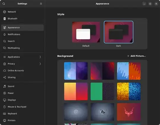Viewport: 160px width, 125px height.
Task: Open the settings search magnifier icon
Action: click(x=4, y=4)
